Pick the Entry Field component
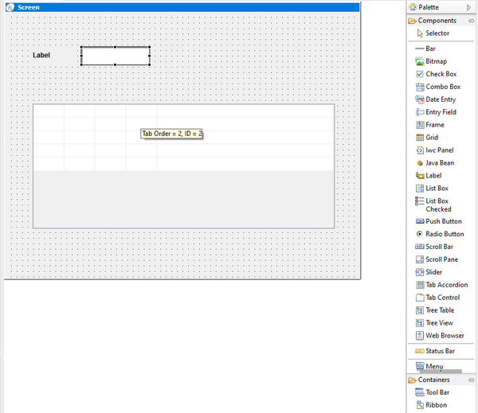Viewport: 478px width, 413px height. (436, 112)
